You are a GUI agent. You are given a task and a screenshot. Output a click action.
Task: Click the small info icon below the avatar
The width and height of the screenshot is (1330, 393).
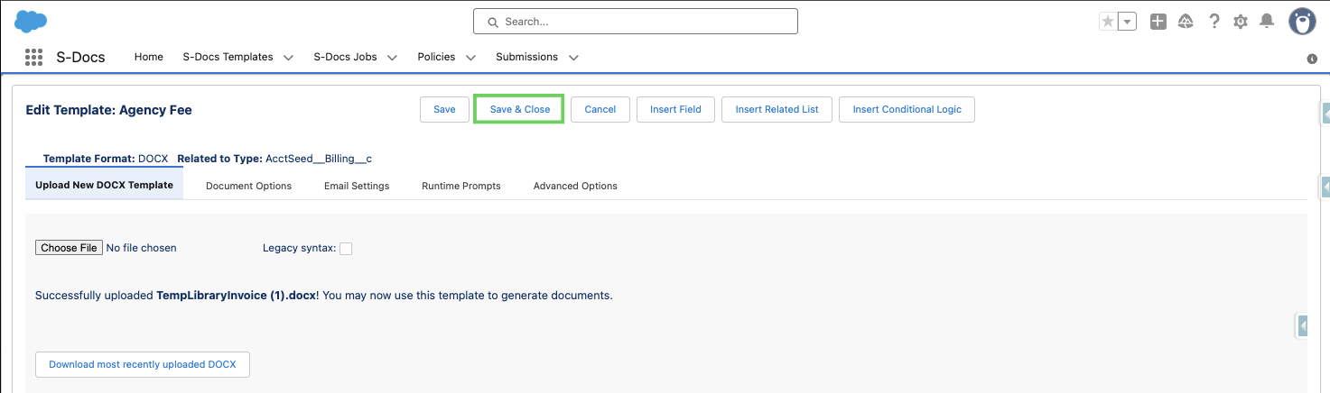[1312, 59]
